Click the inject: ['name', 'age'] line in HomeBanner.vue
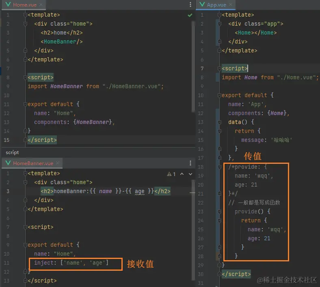Screen dimensions: 320x287 [71, 263]
